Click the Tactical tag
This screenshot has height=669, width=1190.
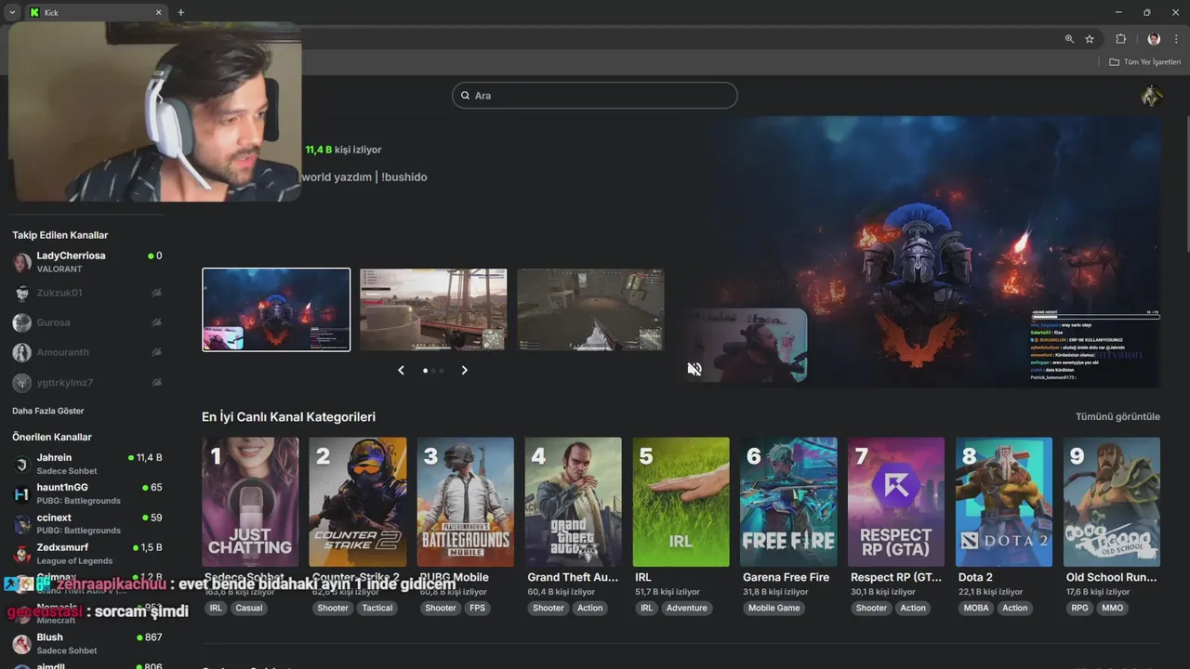click(x=377, y=608)
